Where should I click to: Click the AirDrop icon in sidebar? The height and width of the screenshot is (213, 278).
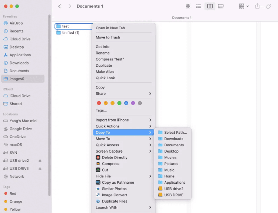coord(6,23)
